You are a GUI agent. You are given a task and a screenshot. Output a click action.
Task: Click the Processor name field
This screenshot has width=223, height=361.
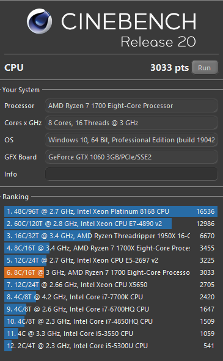[131, 106]
